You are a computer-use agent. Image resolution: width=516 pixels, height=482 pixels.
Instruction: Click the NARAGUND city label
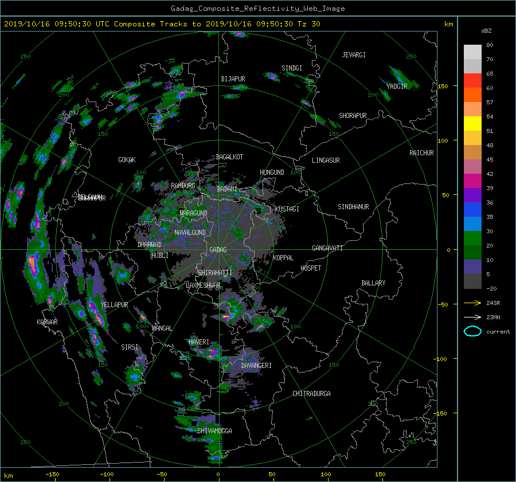(194, 213)
